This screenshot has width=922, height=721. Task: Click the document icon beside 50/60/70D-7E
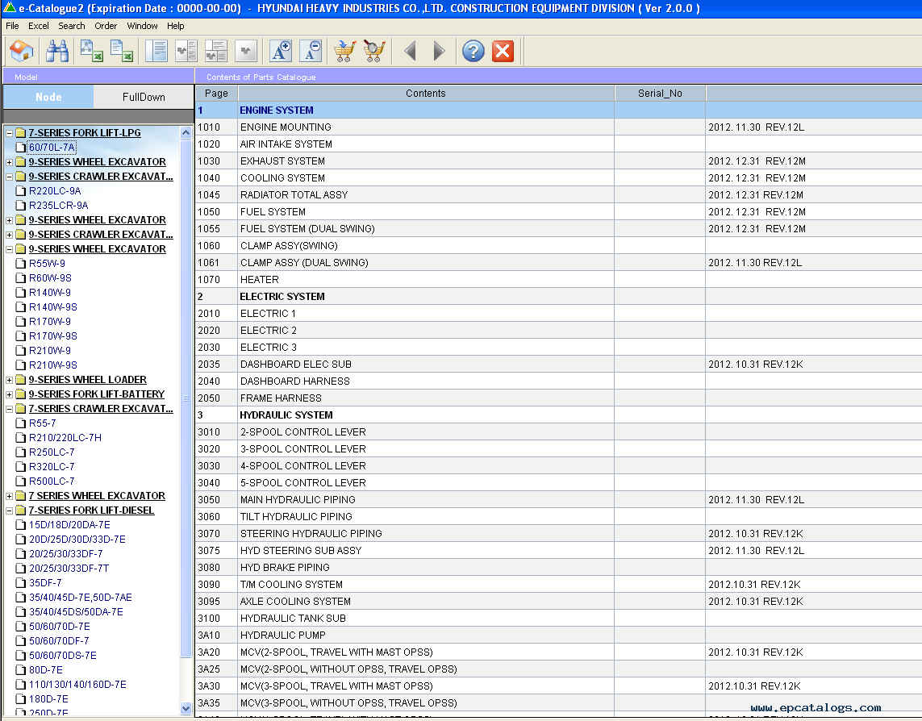pos(21,627)
